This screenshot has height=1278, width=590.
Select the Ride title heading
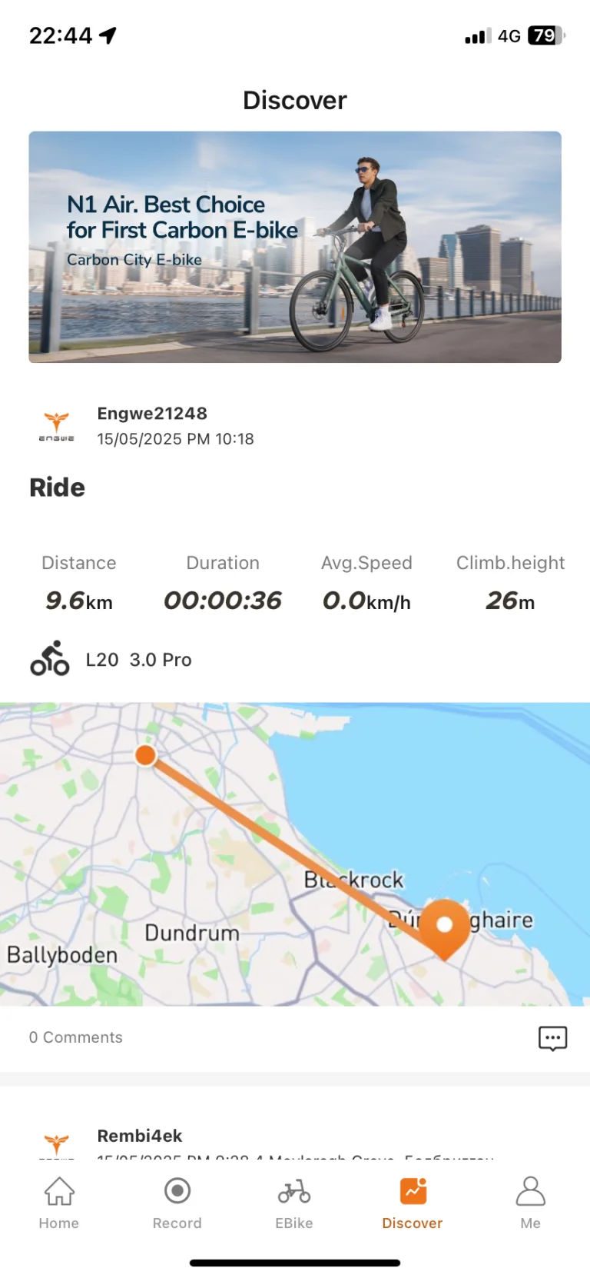click(x=57, y=487)
